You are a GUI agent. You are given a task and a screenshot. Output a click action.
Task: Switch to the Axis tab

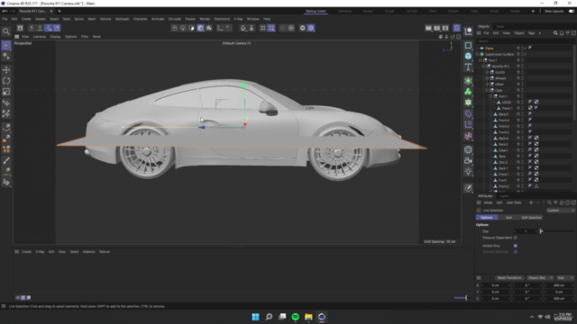coord(508,218)
